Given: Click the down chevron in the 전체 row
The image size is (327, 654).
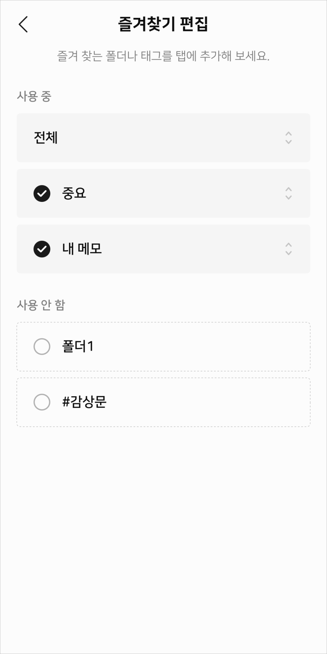Looking at the screenshot, I should [x=288, y=142].
